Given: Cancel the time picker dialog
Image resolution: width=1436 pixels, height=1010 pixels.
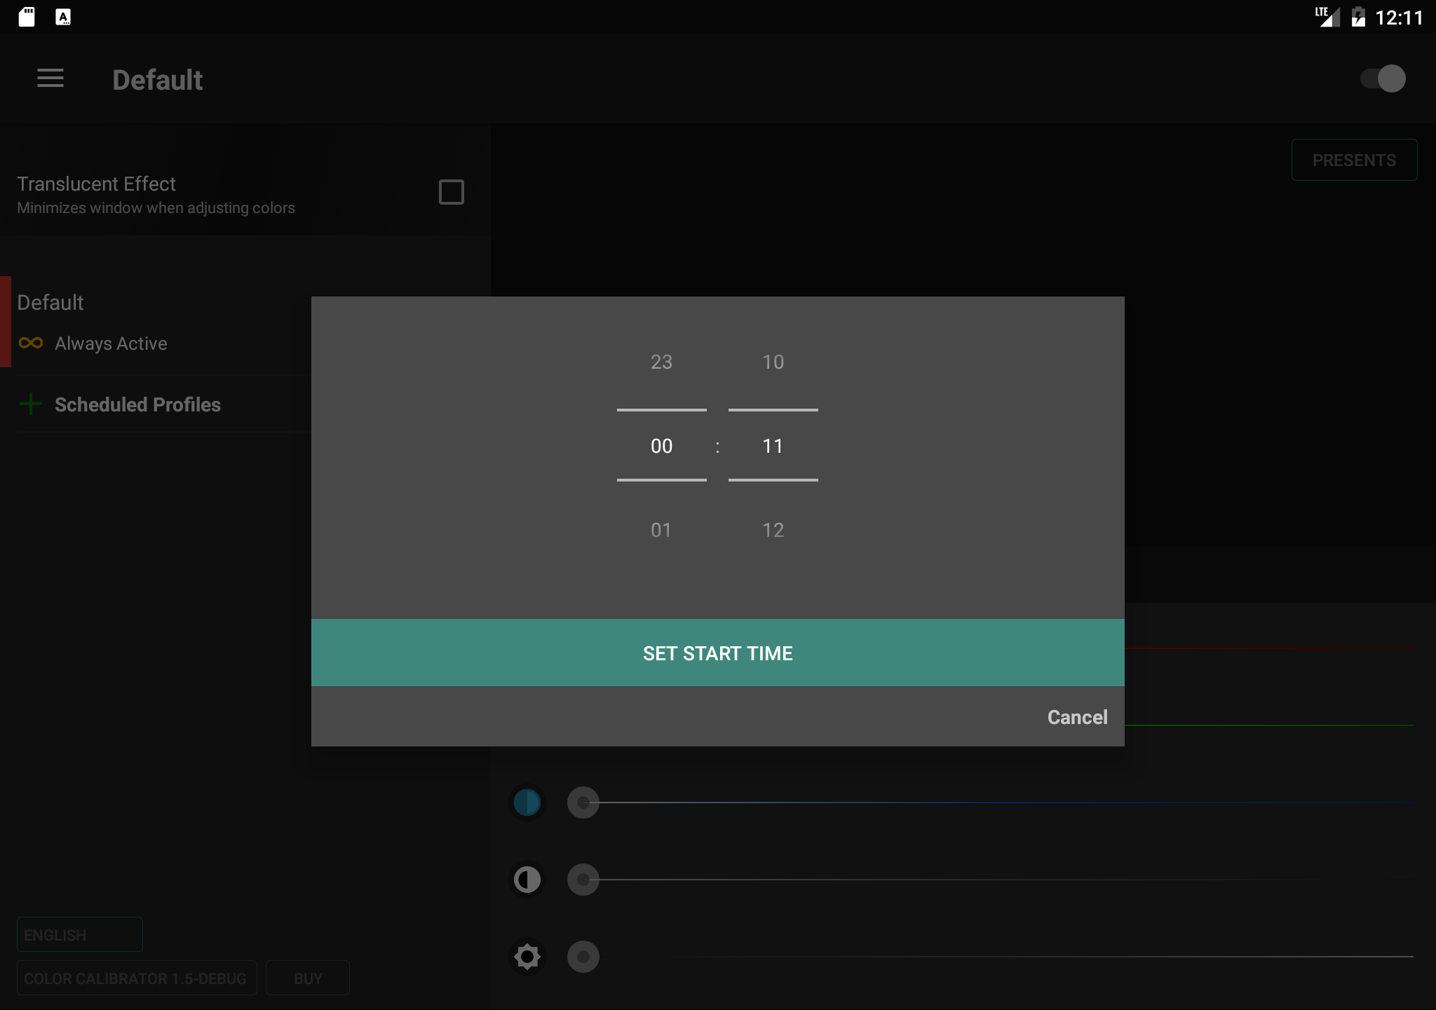Looking at the screenshot, I should coord(1077,717).
